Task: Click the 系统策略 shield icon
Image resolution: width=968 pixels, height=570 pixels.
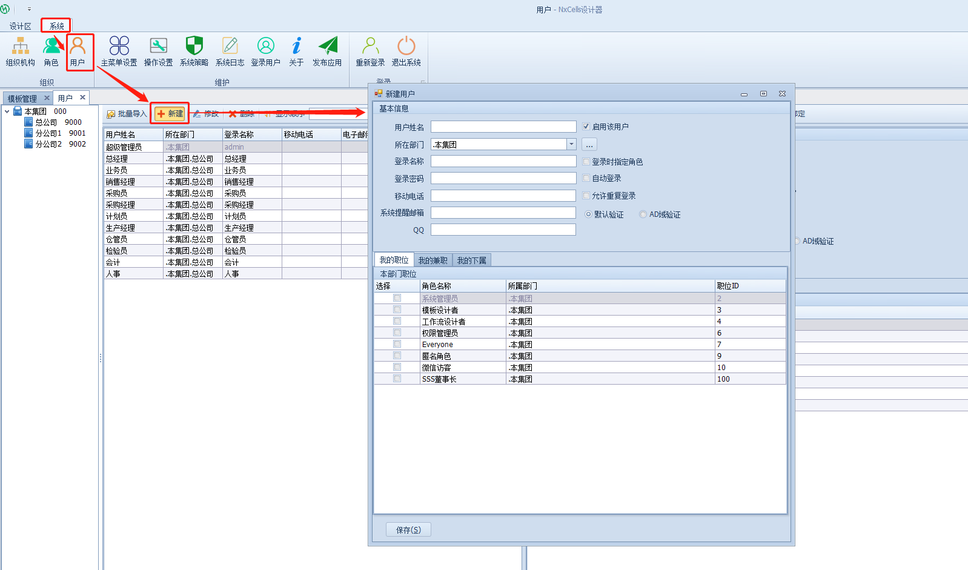Action: (194, 51)
